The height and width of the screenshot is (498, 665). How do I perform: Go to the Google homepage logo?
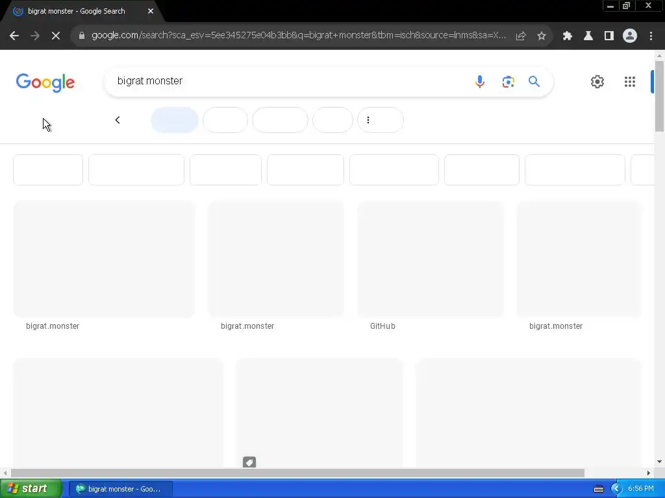coord(45,82)
